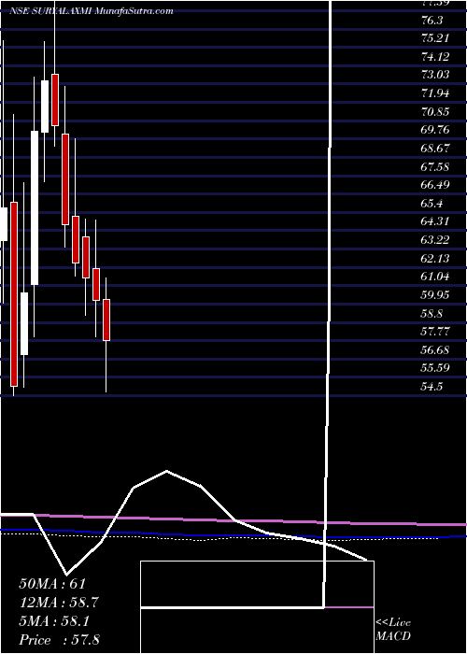Screen dimensions: 467x654
Task: Click the 59.95 price axis label
Action: [x=434, y=295]
